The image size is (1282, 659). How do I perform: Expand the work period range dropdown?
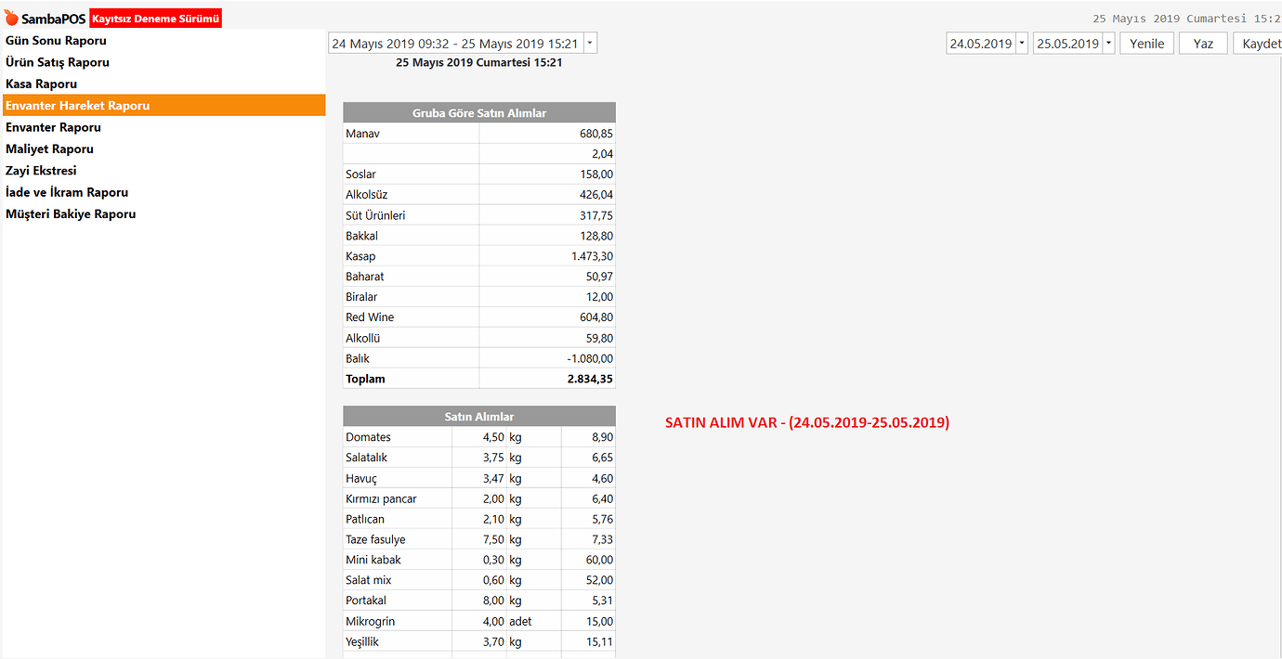pyautogui.click(x=591, y=44)
